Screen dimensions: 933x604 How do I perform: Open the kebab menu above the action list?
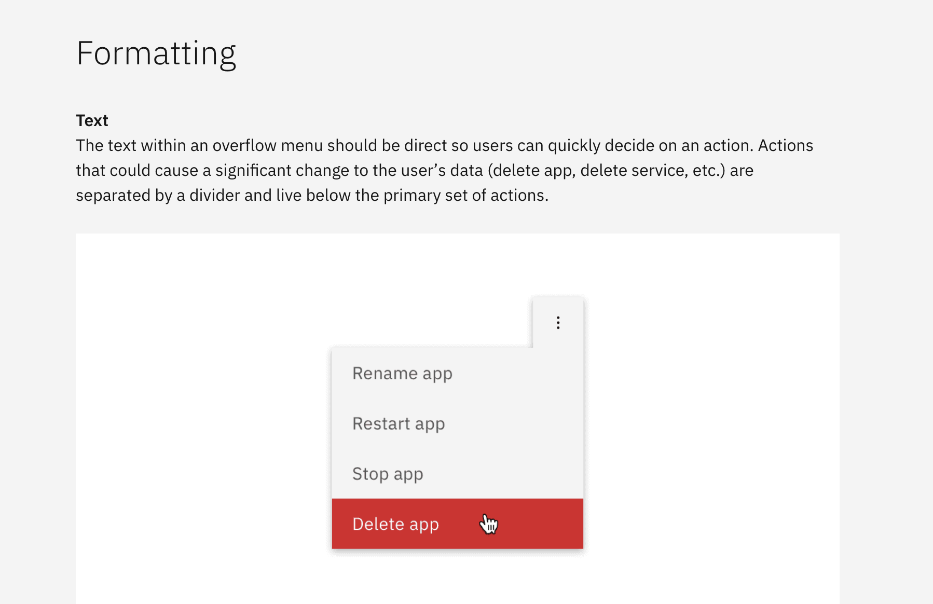558,323
